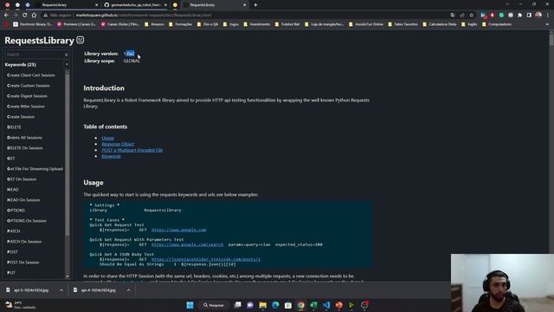Select the active RequestsLibrary tab
The height and width of the screenshot is (312, 554).
click(216, 5)
